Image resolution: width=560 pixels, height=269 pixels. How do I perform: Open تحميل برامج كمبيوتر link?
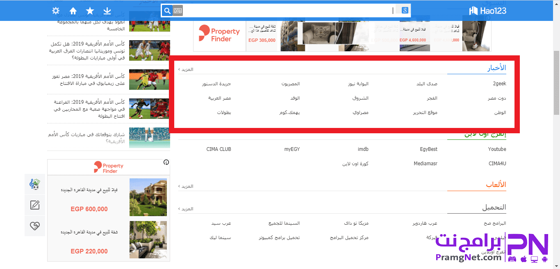[279, 238]
